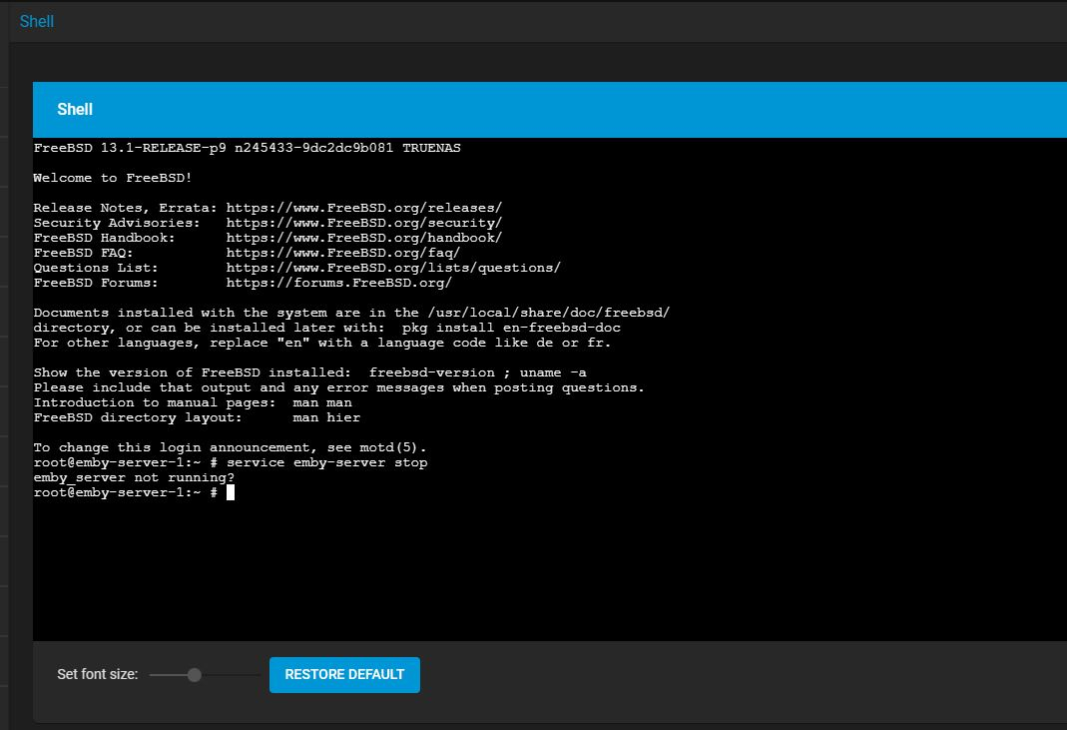
Task: Click the forums.FreeBSD.org URL
Action: 339,283
